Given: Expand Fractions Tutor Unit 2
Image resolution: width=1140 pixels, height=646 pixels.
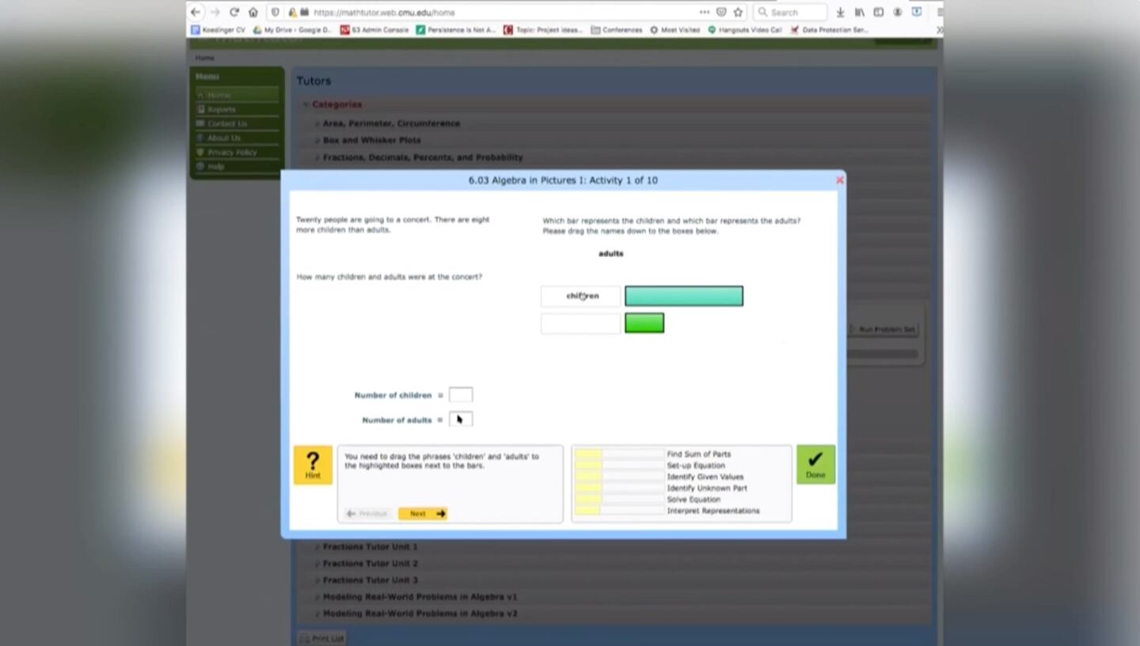Looking at the screenshot, I should (370, 564).
